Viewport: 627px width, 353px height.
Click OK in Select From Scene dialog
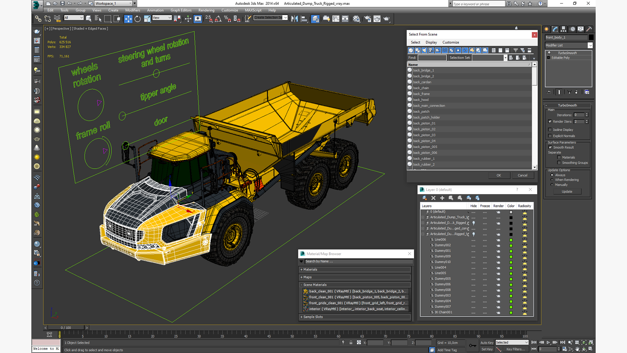point(499,176)
